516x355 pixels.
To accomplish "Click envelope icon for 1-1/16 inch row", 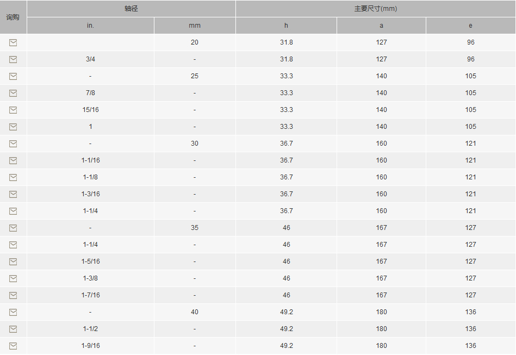I will click(13, 160).
